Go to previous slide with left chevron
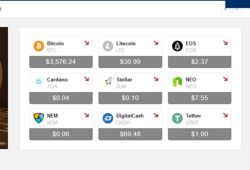Viewport: 250px width, 170px height. click(x=226, y=9)
